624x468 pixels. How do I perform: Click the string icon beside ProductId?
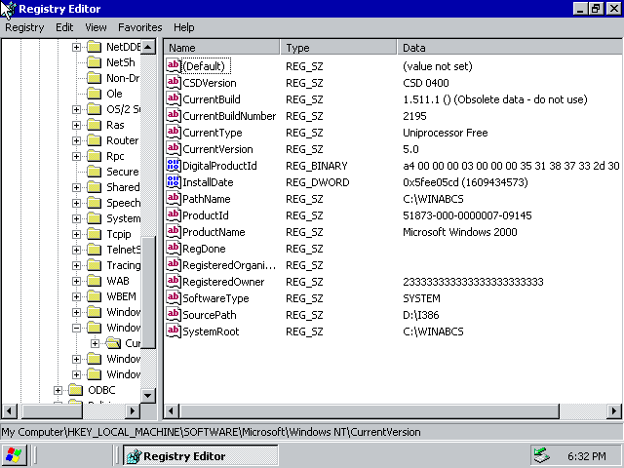(x=174, y=215)
